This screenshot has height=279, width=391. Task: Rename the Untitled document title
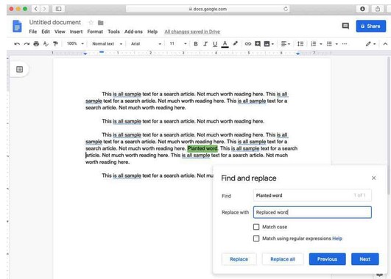point(55,22)
